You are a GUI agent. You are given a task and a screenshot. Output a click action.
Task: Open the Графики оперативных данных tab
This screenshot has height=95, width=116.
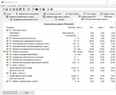(56, 17)
